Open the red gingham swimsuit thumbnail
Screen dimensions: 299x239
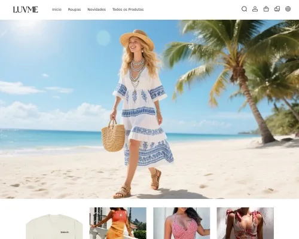pos(182,223)
